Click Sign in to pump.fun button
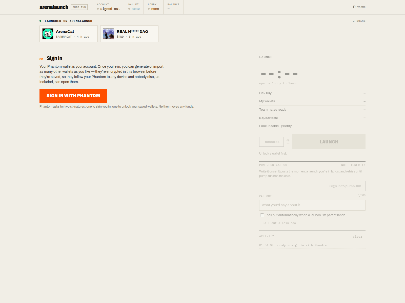 [x=345, y=186]
